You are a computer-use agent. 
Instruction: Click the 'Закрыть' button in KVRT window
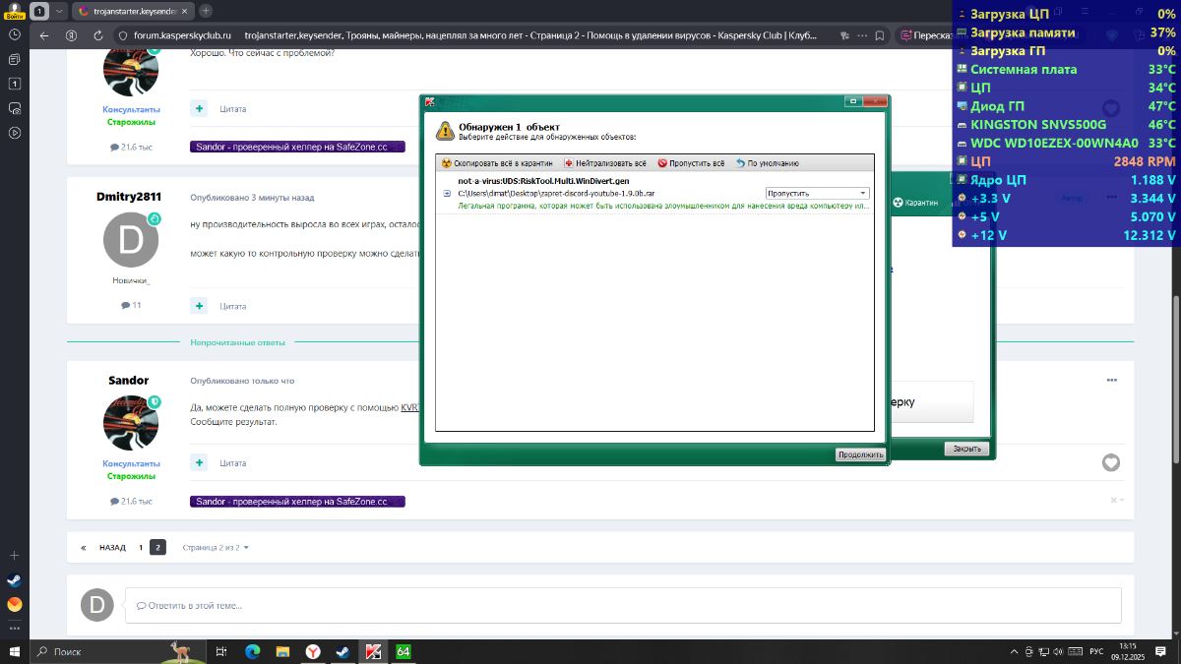[x=965, y=449]
